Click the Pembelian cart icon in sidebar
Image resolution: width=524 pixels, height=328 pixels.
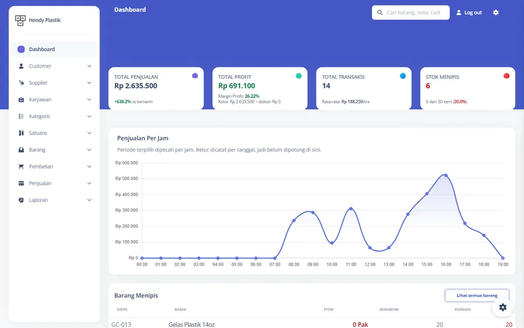point(21,166)
